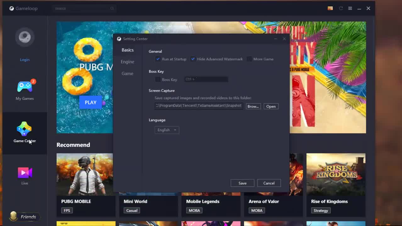Click the Casual tag under Mini World
Screen dimensions: 402x226
pos(132,211)
